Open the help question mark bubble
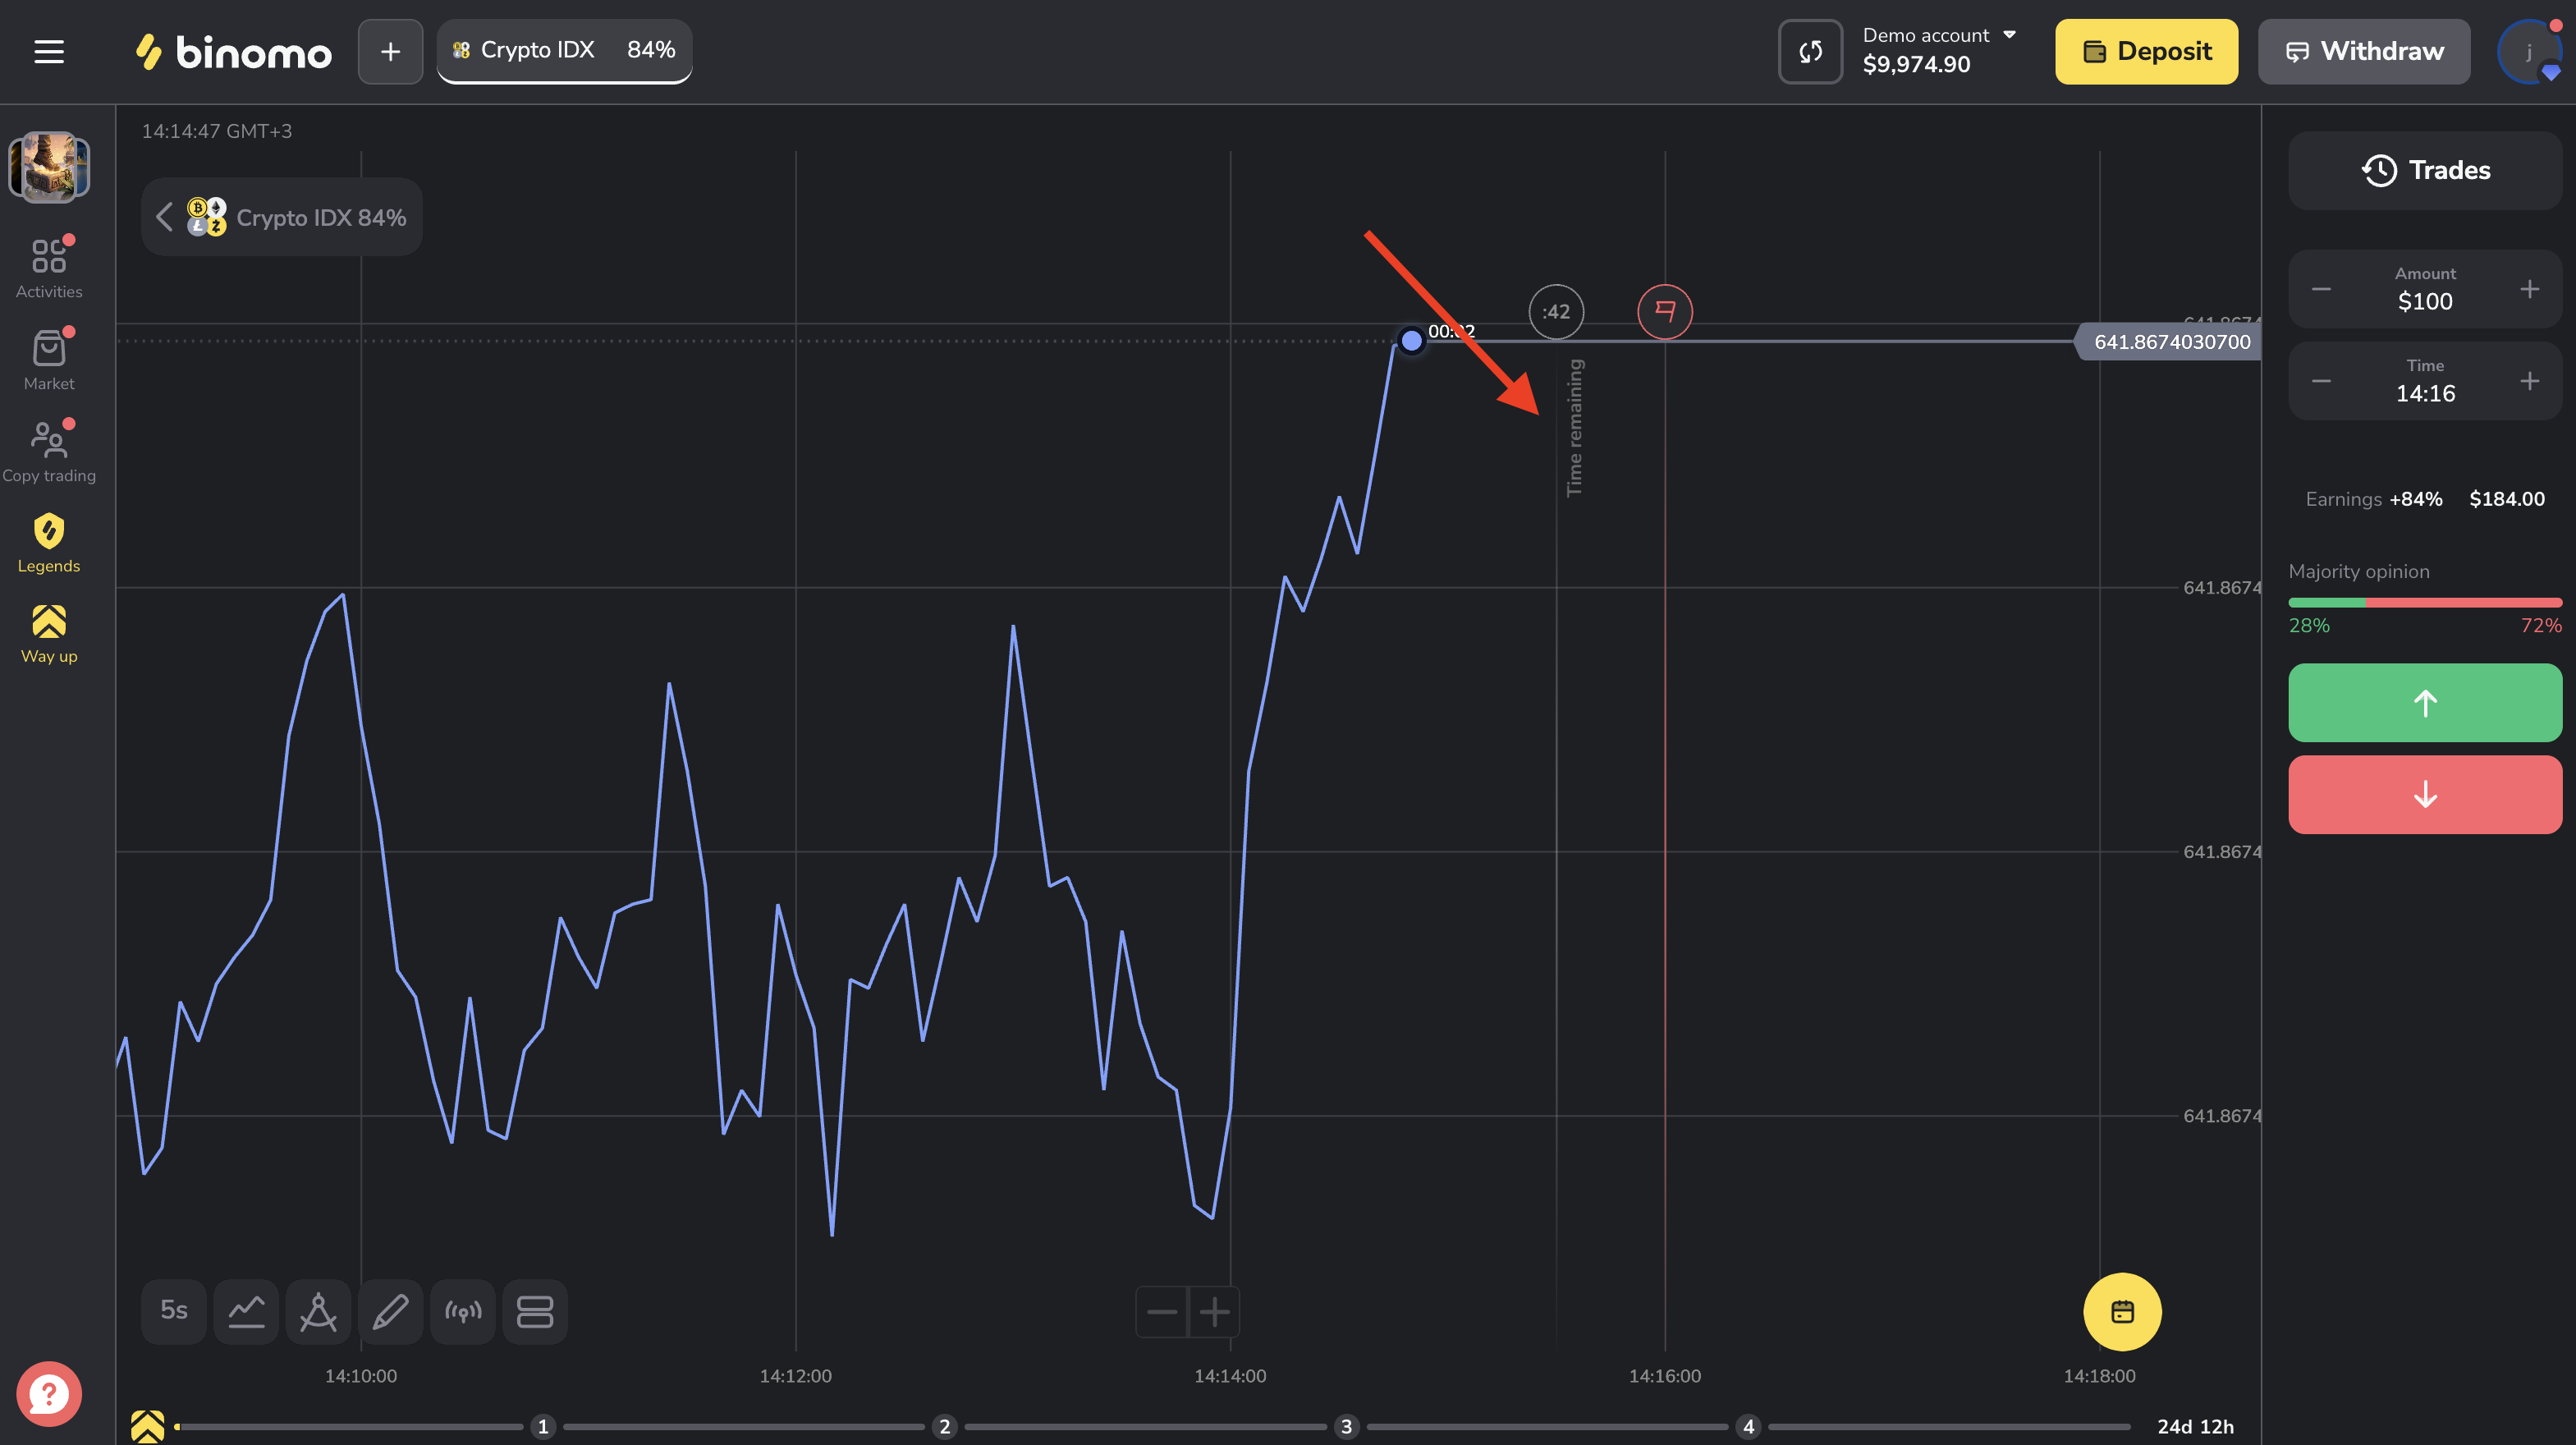The height and width of the screenshot is (1445, 2576). coord(49,1394)
